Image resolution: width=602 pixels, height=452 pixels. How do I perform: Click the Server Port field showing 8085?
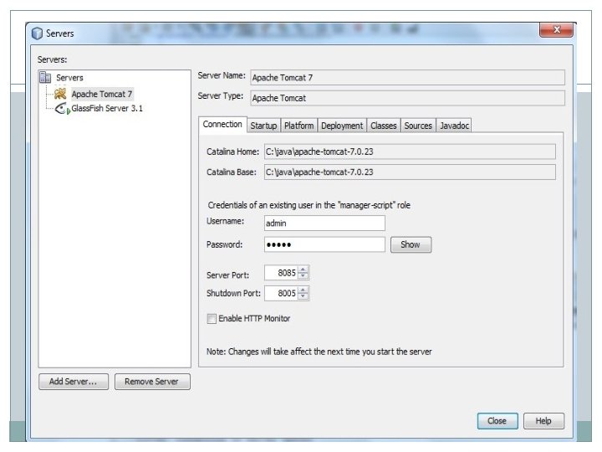[281, 273]
